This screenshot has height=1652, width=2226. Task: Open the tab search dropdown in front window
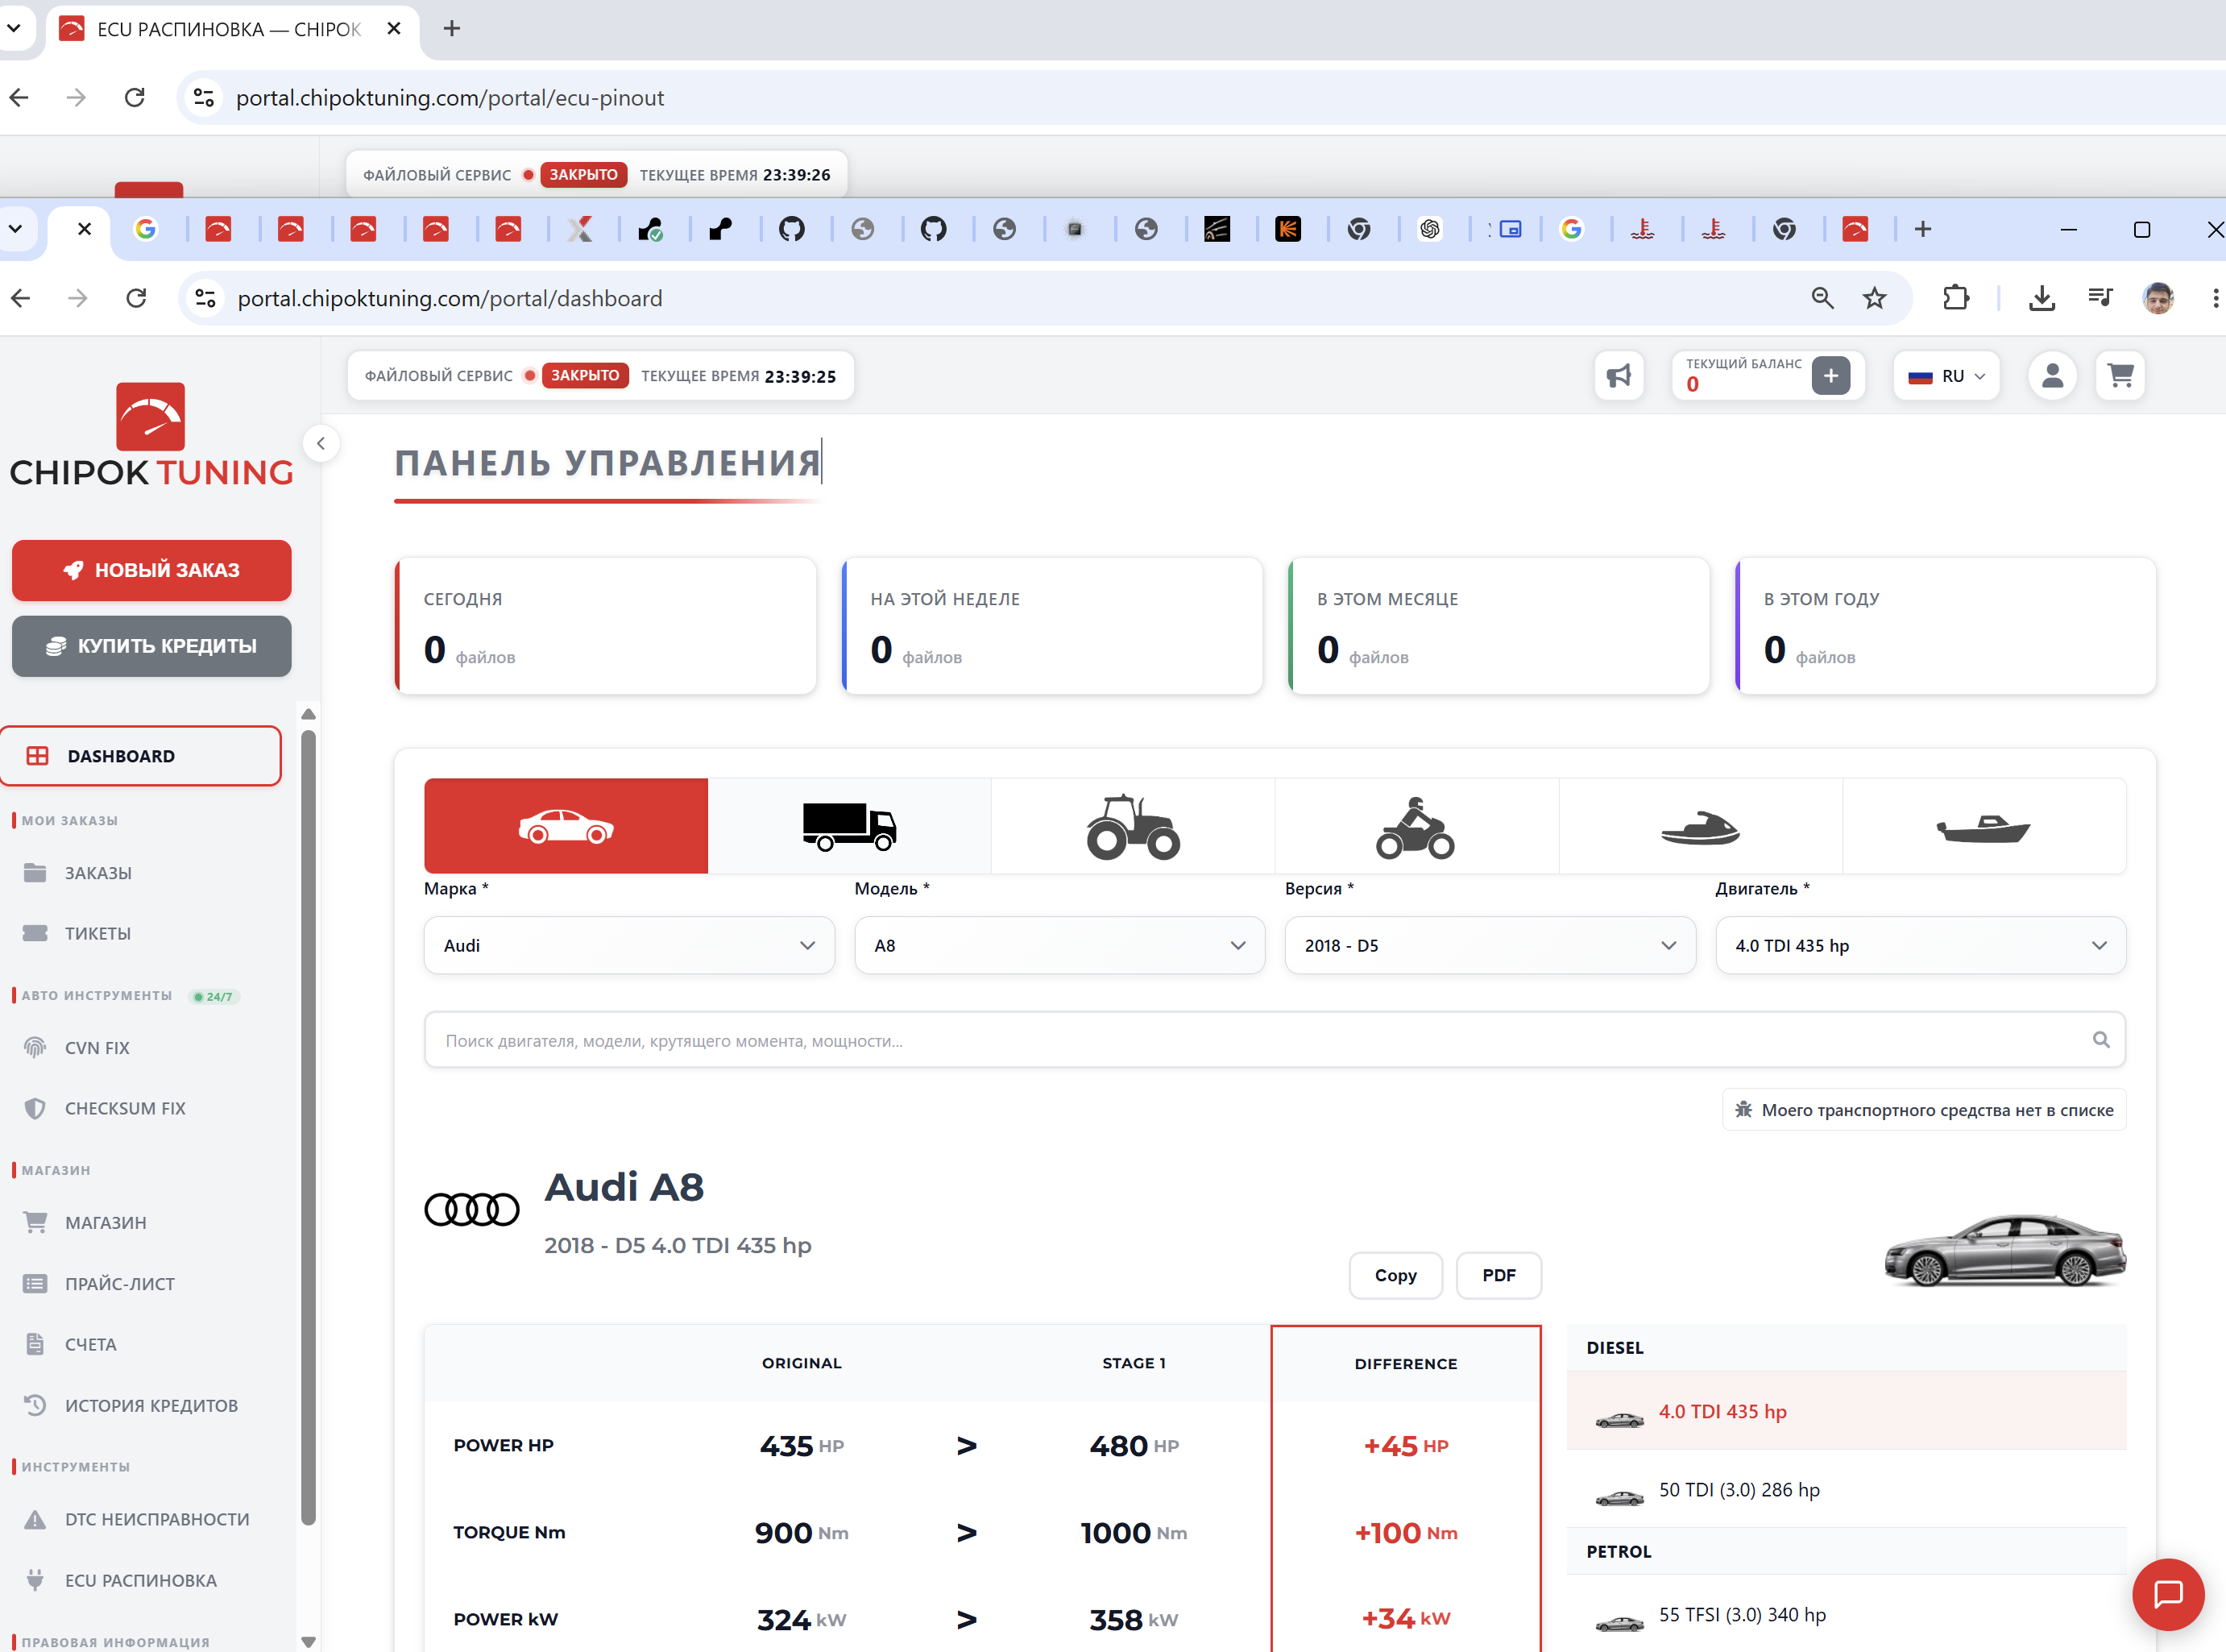(16, 229)
